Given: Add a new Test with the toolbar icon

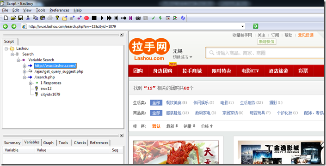Looking at the screenshot, I should (72, 18).
